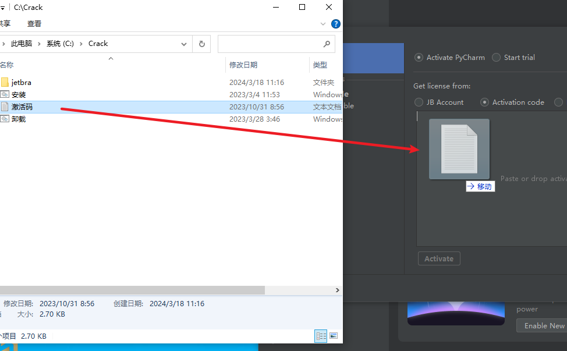
Task: Click the horizontal scrollbar right arrow
Action: 338,290
